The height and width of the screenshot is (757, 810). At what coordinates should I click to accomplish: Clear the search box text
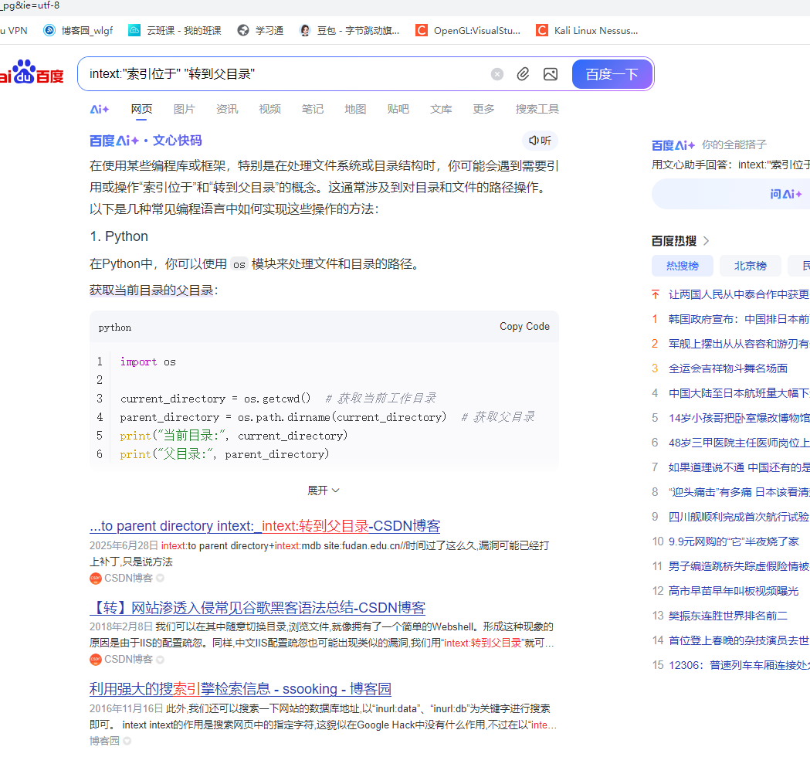497,74
